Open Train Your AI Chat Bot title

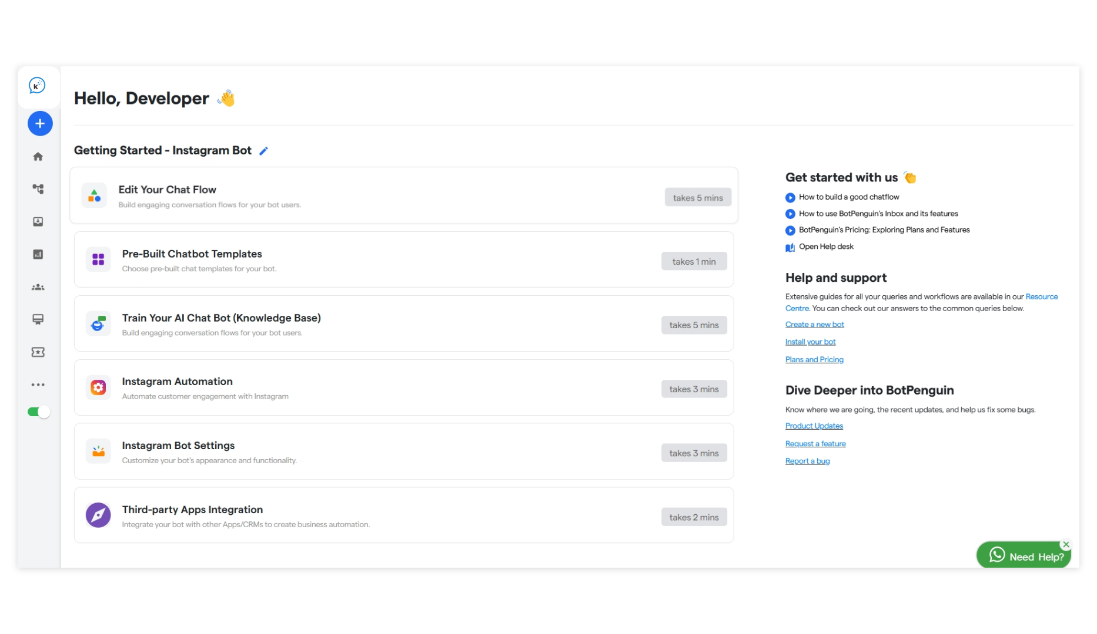pos(222,318)
